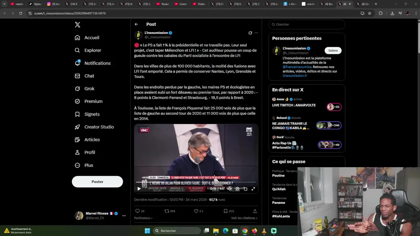Switch to the TikTok Stylou tab

pos(35,4)
